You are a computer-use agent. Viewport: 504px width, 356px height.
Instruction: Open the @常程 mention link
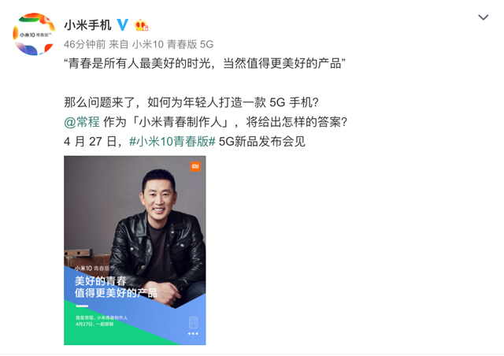pos(82,122)
